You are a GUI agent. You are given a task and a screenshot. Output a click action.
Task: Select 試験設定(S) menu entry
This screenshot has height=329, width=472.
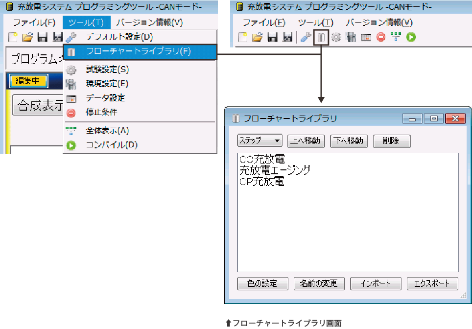click(x=140, y=70)
